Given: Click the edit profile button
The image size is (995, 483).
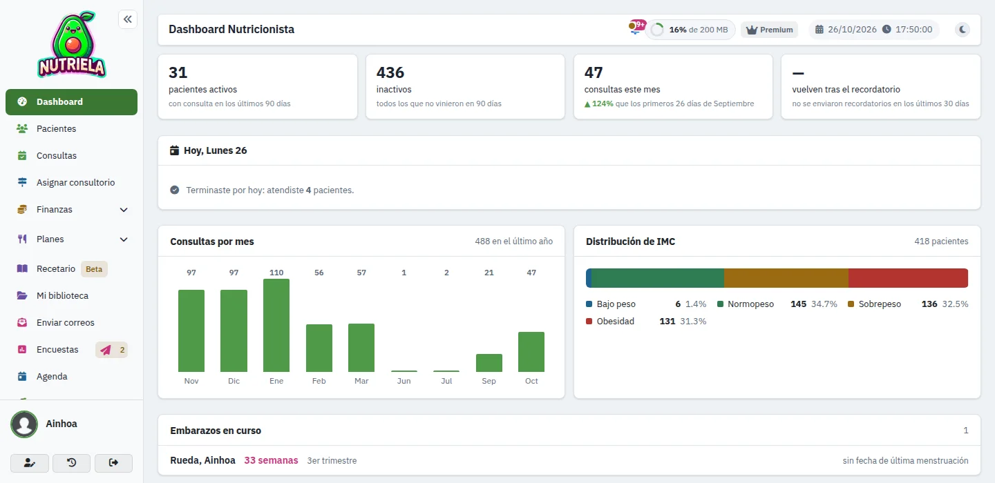Looking at the screenshot, I should pyautogui.click(x=29, y=463).
